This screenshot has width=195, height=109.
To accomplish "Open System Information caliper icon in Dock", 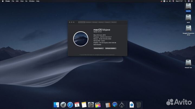I will point(122,105).
